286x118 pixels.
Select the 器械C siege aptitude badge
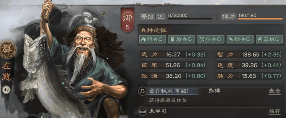[269, 40]
